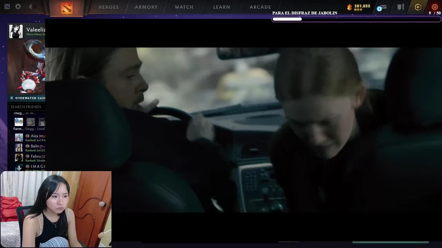Open friend Alex's avatar

coord(19,138)
